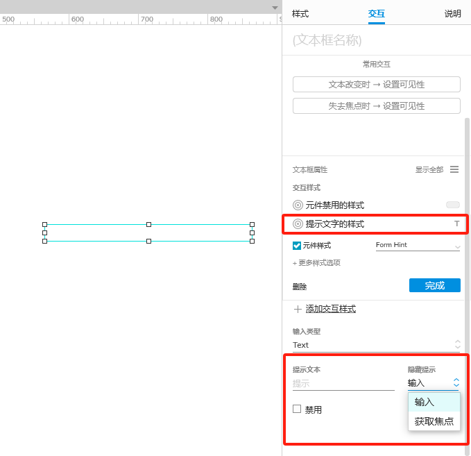Viewport: 471px width, 456px height.
Task: Enable the 禁用 checkbox
Action: (297, 409)
